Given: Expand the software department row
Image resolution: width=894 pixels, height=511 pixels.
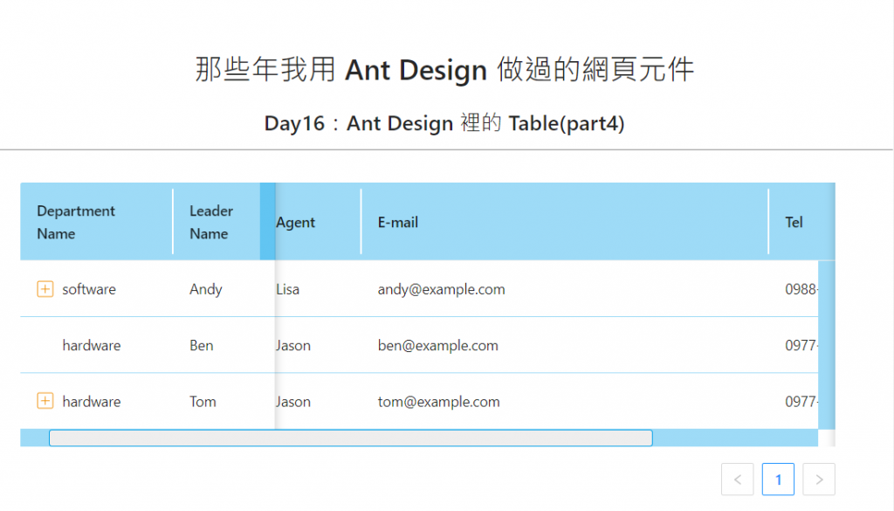Looking at the screenshot, I should [45, 289].
